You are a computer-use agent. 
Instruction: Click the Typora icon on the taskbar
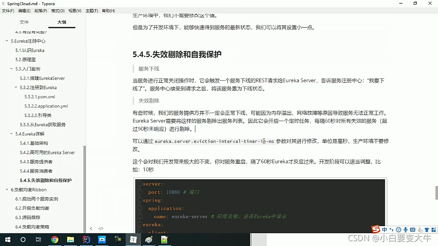point(133,240)
